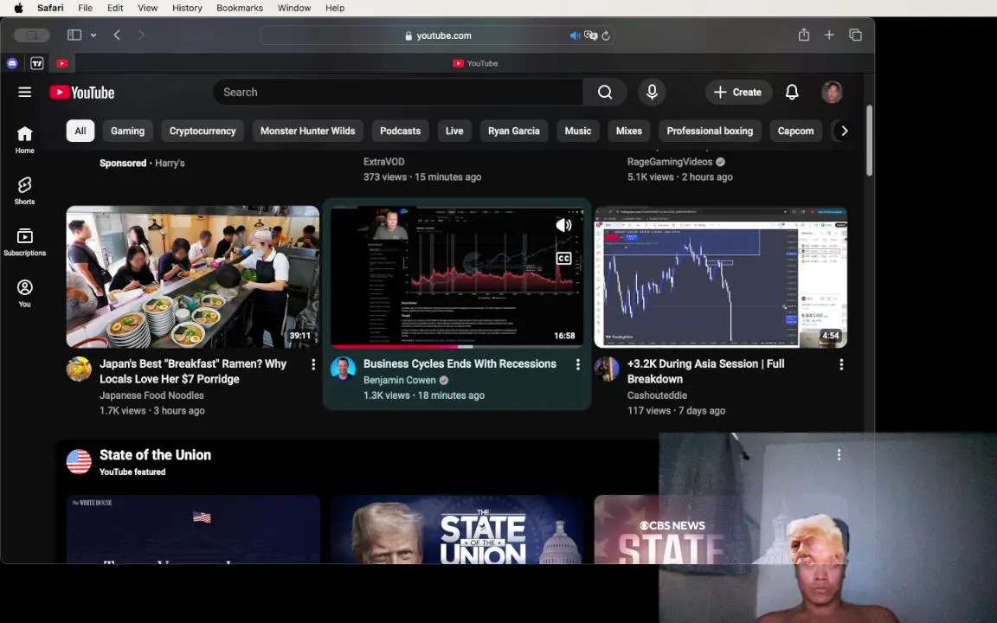
Task: Switch to the pinned Discord tab
Action: pyautogui.click(x=12, y=63)
